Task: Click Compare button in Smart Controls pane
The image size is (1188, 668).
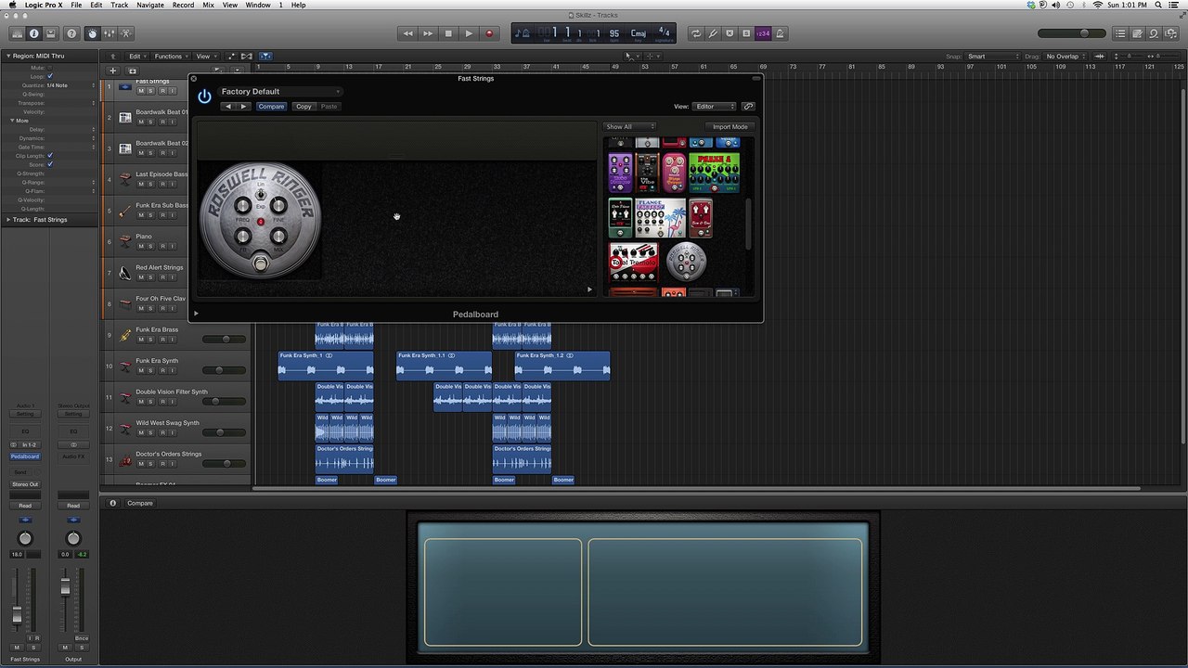Action: click(x=140, y=503)
